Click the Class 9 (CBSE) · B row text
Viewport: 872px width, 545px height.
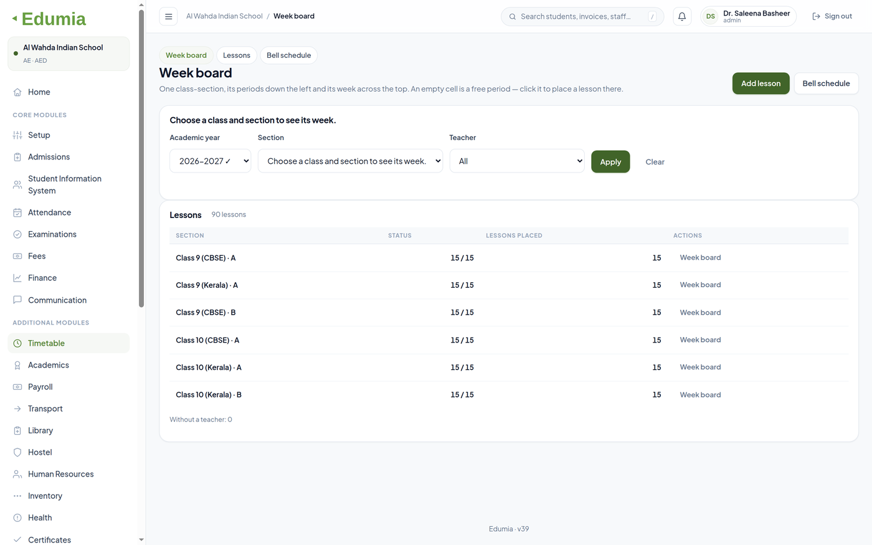point(206,313)
